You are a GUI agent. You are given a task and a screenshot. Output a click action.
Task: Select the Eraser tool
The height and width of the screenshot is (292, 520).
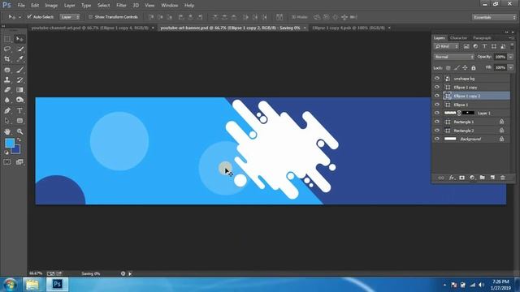coord(7,90)
